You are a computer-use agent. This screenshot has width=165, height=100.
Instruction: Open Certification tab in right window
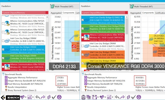coord(160,13)
